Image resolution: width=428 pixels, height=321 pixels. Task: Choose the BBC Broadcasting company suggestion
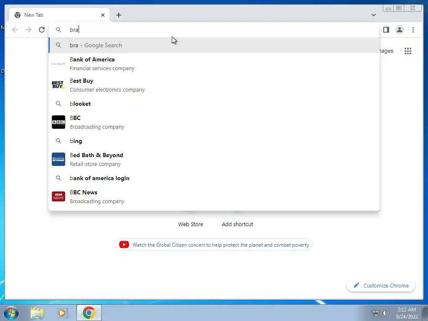coord(214,122)
